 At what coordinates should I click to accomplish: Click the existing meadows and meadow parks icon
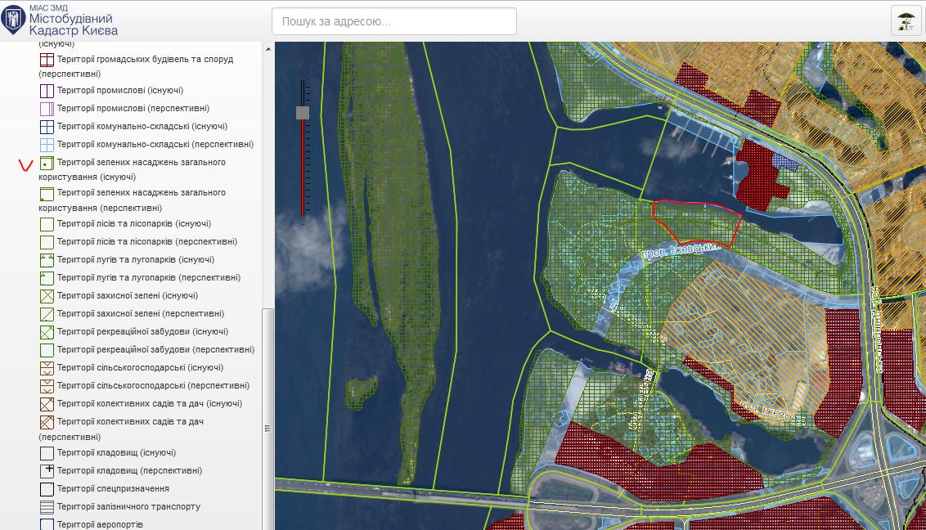47,260
